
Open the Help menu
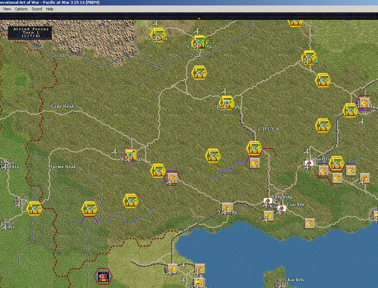point(50,9)
